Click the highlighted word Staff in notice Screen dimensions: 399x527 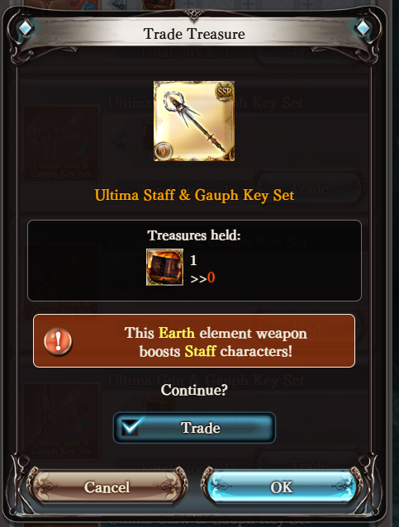[x=200, y=351]
